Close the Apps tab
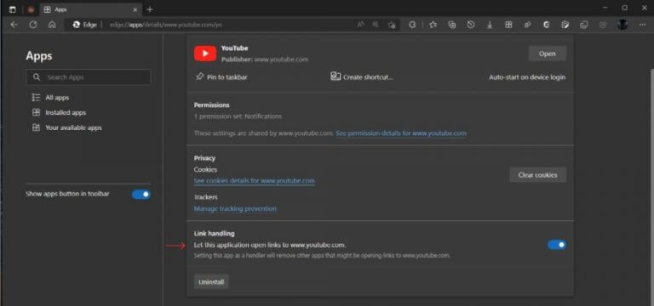The width and height of the screenshot is (654, 306). (x=135, y=9)
